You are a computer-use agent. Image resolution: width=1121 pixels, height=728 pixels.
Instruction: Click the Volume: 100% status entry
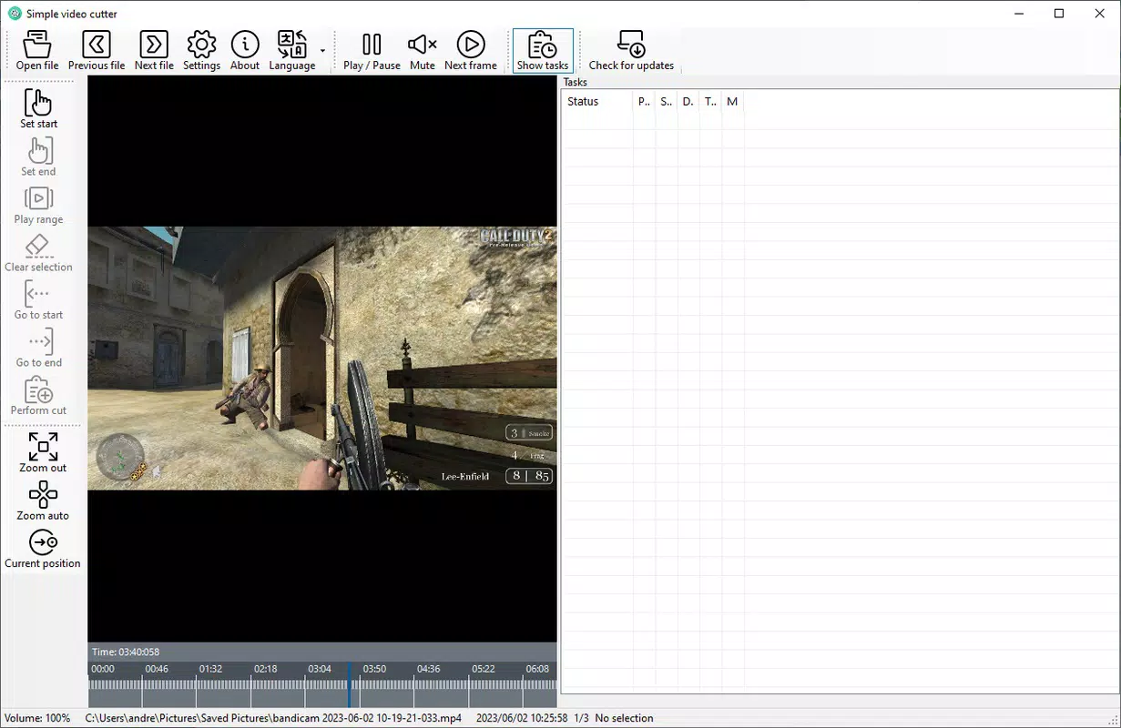[x=37, y=718]
